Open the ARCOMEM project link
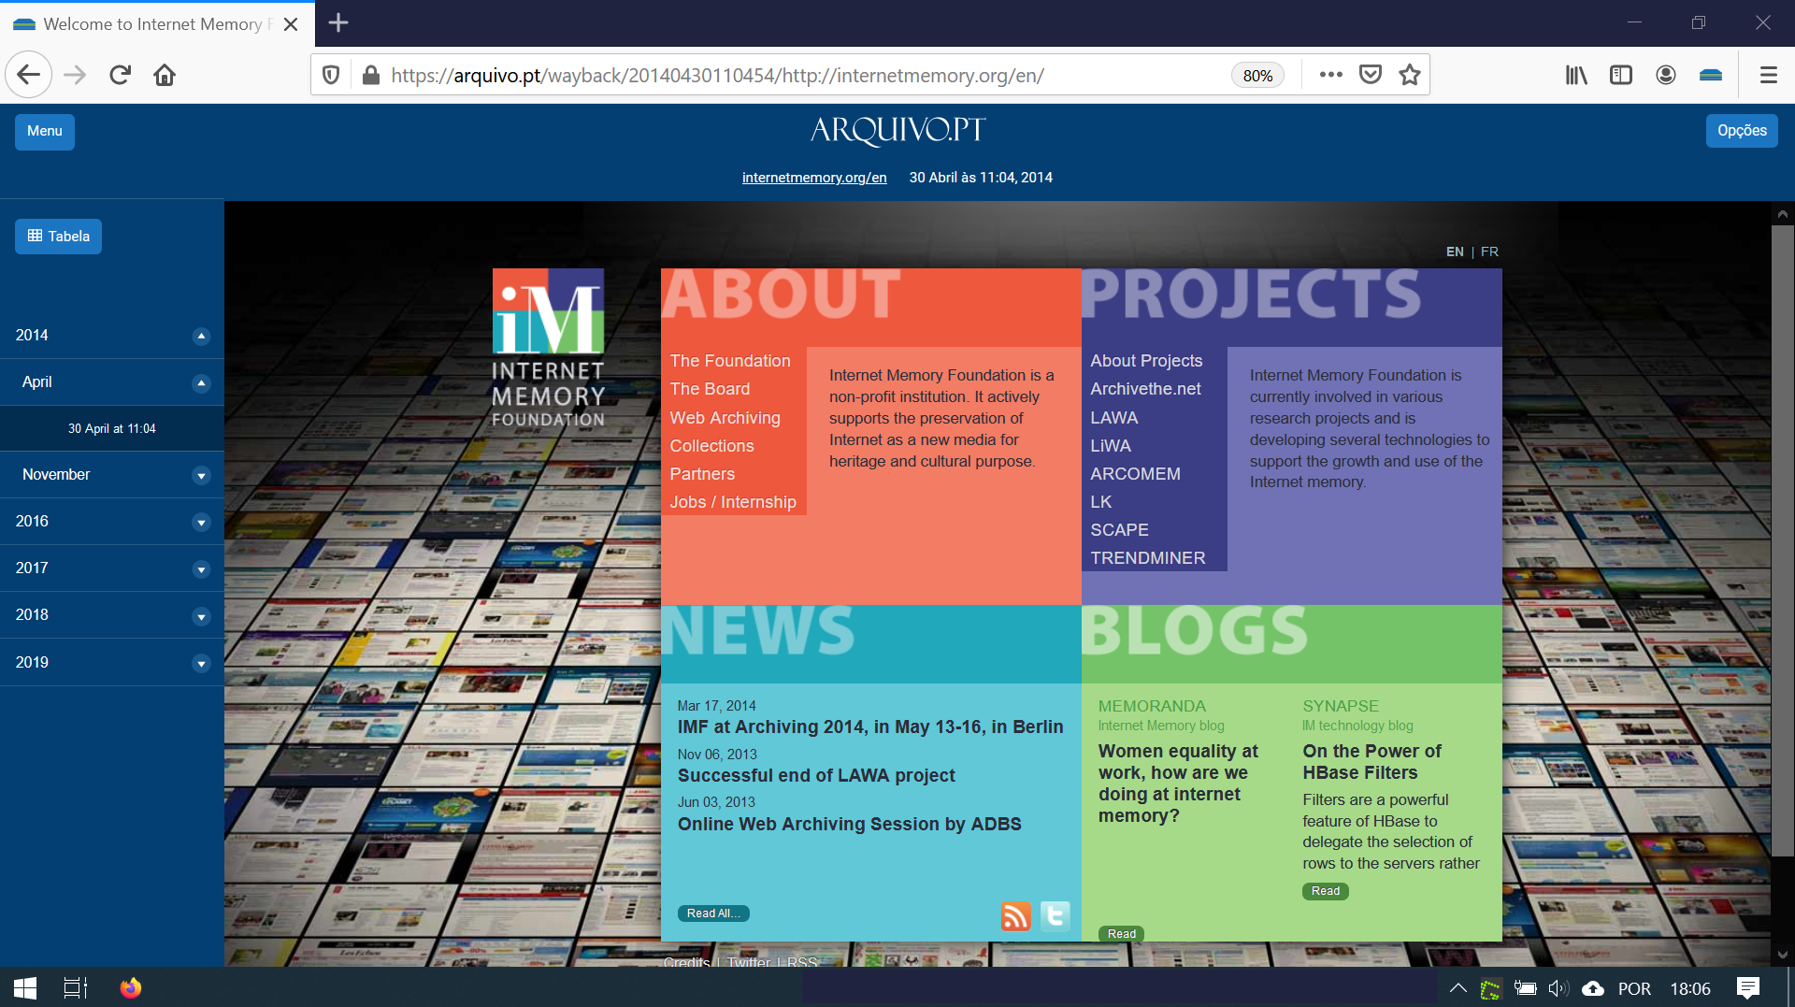Screen dimensions: 1795x1007 click(1135, 474)
